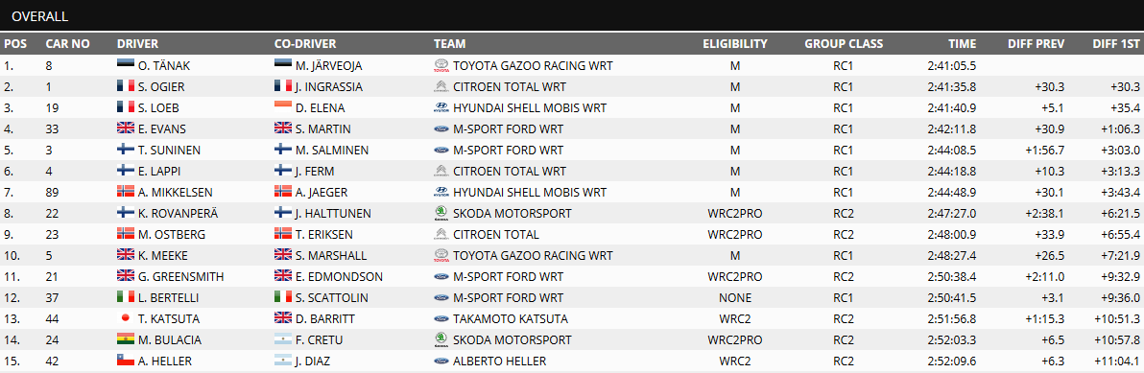Viewport: 1144px width, 373px height.
Task: Click the Hyundai logo in Loeb's row
Action: (441, 108)
